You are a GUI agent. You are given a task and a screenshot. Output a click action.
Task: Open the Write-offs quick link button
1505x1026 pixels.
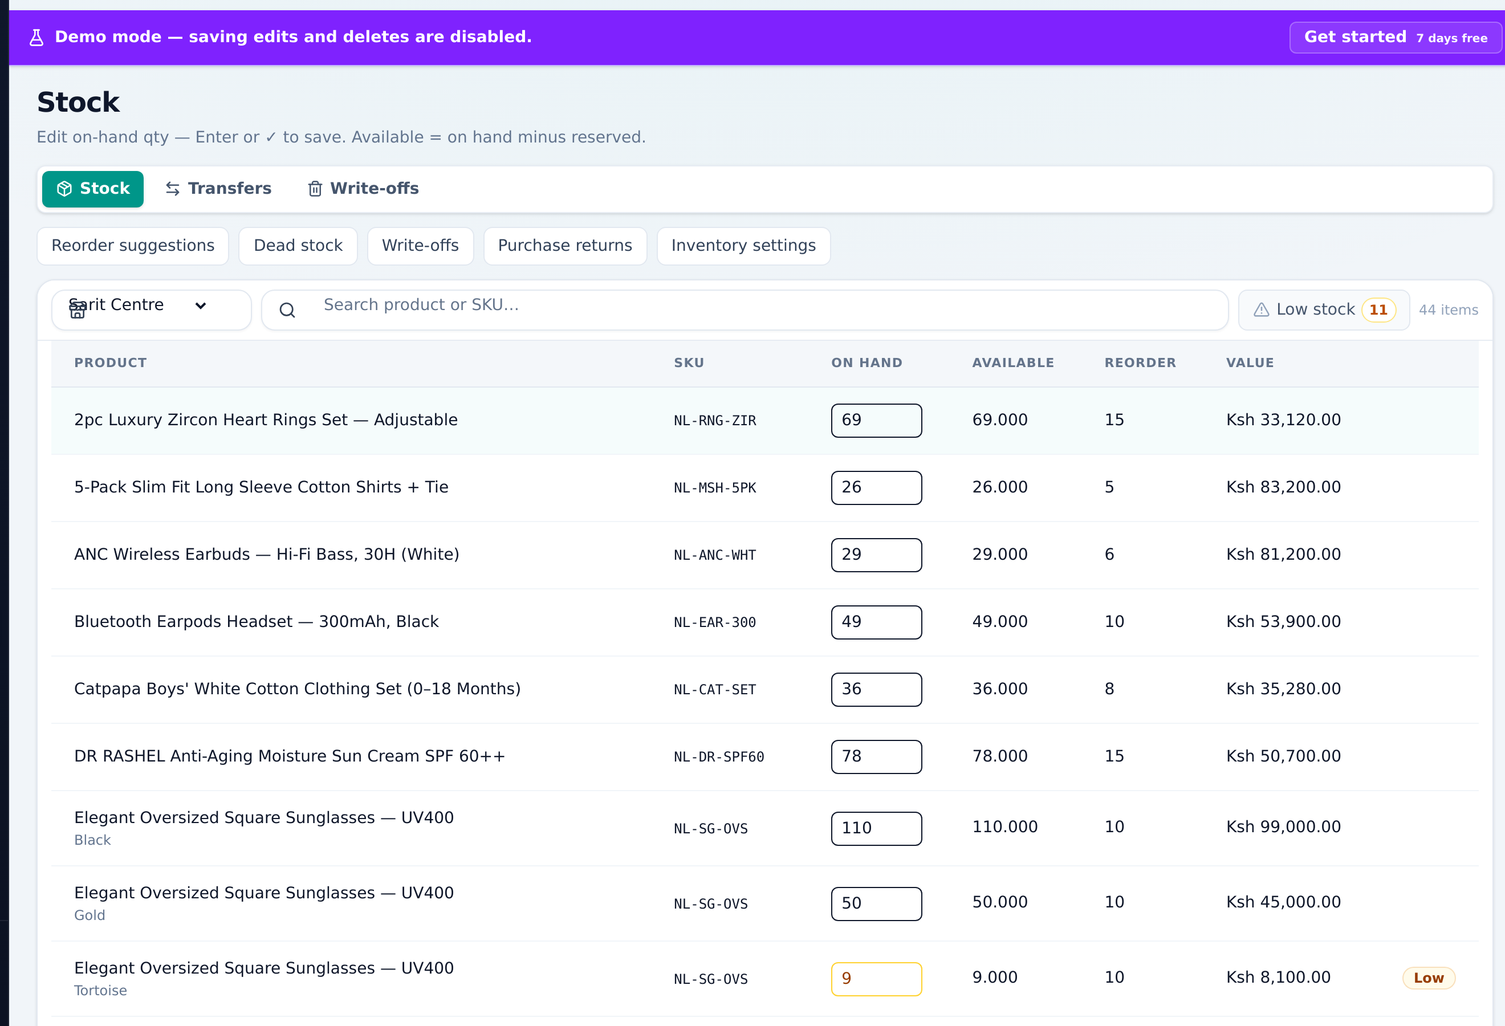click(x=420, y=246)
